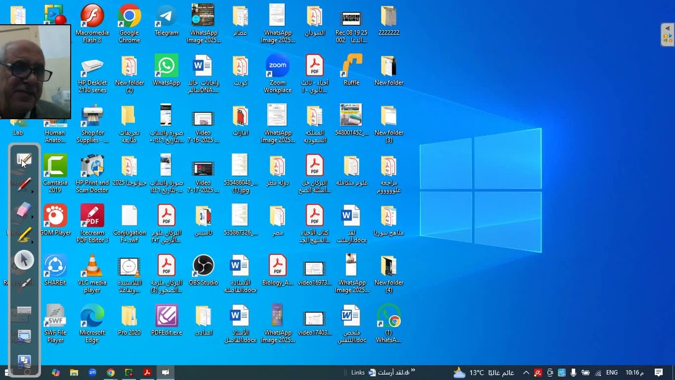Open New folder (3) on desktop
The image size is (675, 380).
click(x=389, y=124)
